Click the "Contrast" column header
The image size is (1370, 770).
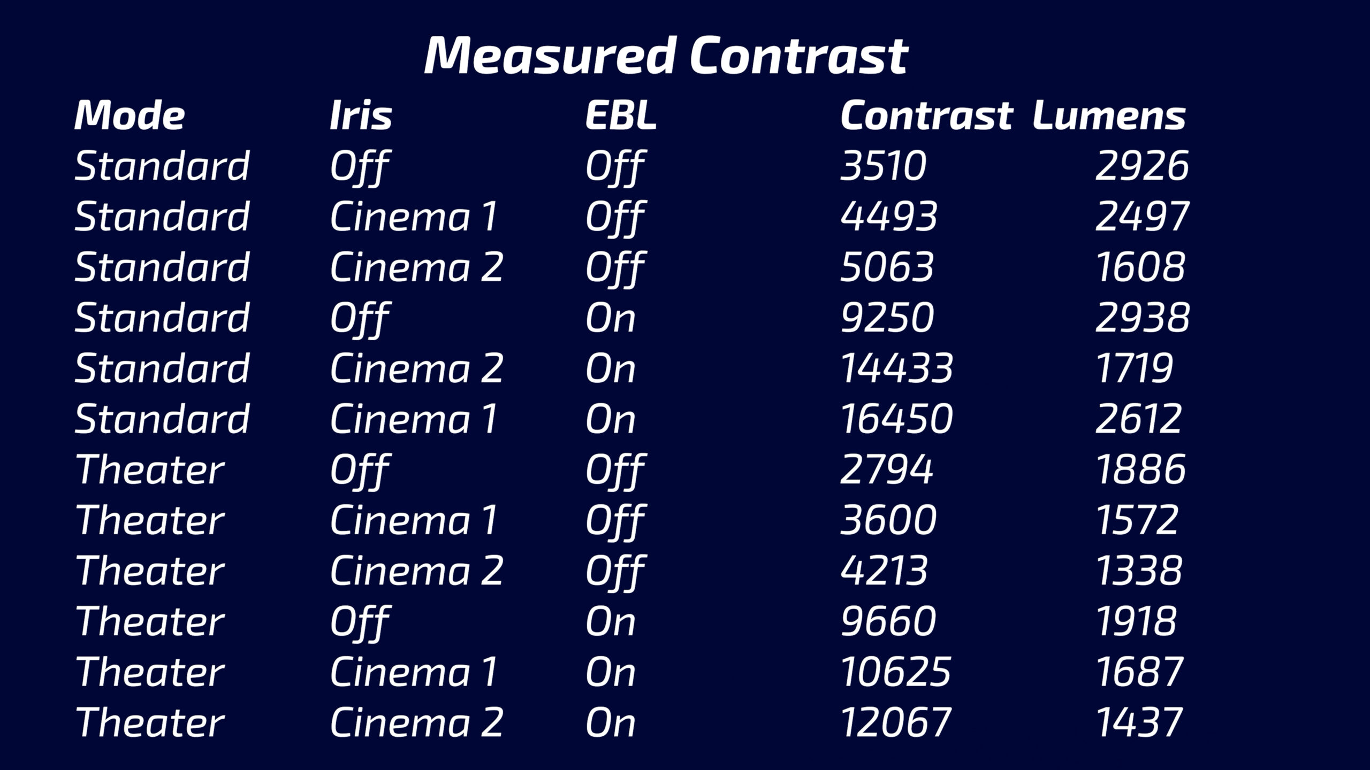[926, 115]
